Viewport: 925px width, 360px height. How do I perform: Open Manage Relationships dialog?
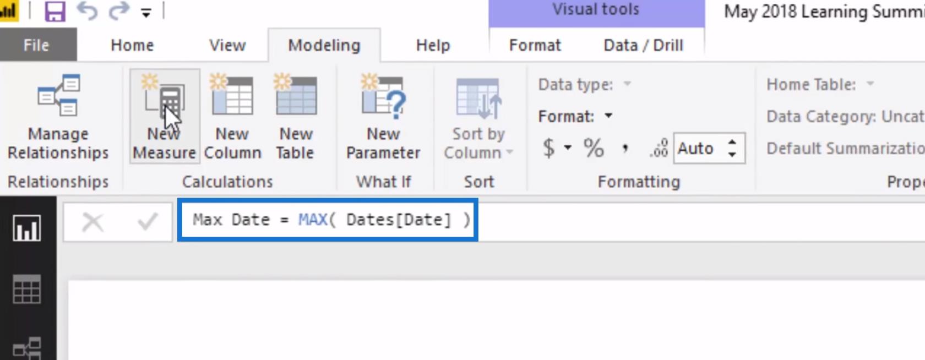coord(58,117)
